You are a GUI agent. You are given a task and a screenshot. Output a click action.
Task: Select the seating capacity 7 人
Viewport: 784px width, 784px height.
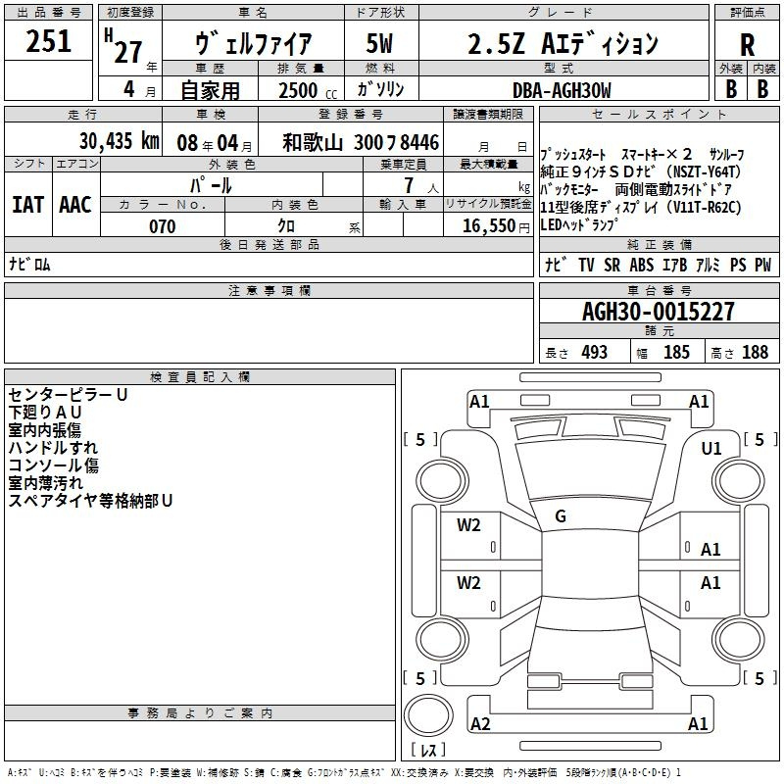421,185
